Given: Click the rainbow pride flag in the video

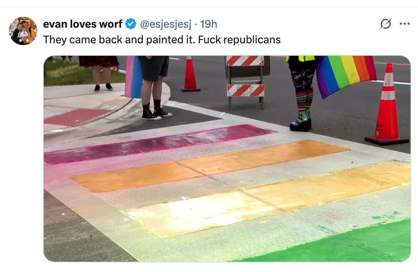Looking at the screenshot, I should (346, 75).
